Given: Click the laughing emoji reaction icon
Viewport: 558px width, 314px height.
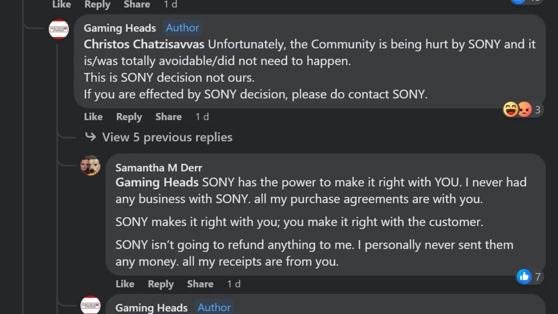Looking at the screenshot, I should pos(511,109).
